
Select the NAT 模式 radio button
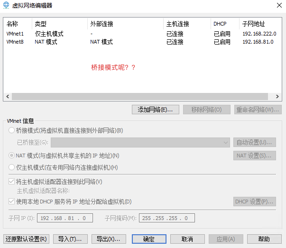[12, 156]
